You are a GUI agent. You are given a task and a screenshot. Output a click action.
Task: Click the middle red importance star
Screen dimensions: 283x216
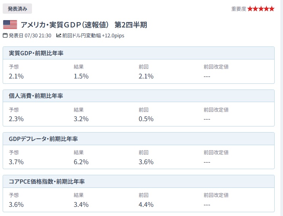pyautogui.click(x=261, y=9)
